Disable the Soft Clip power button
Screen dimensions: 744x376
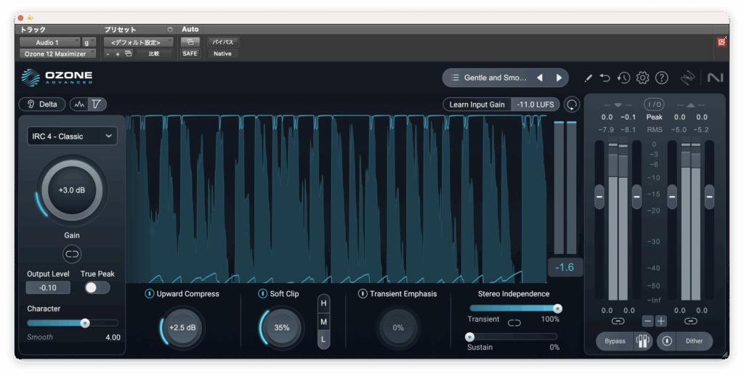pyautogui.click(x=263, y=294)
